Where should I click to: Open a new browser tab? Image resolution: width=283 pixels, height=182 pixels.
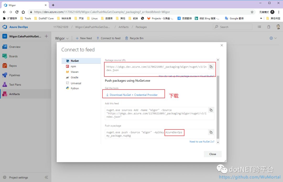[53, 5]
